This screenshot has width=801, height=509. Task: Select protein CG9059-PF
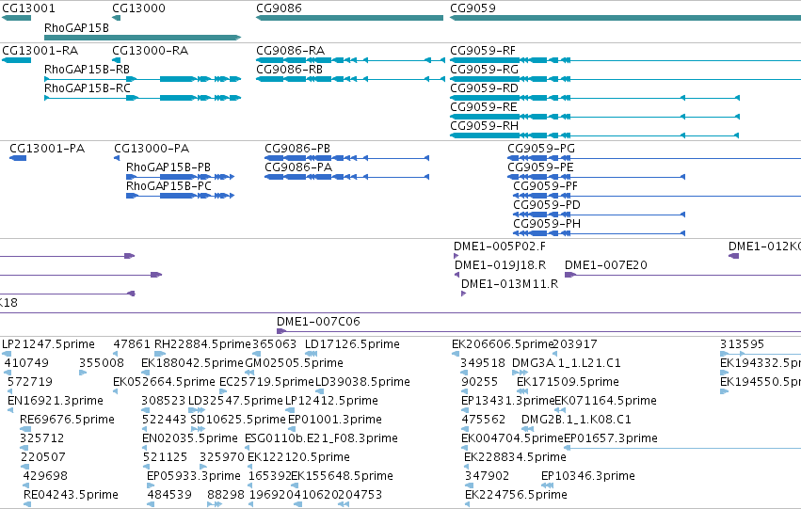(545, 186)
